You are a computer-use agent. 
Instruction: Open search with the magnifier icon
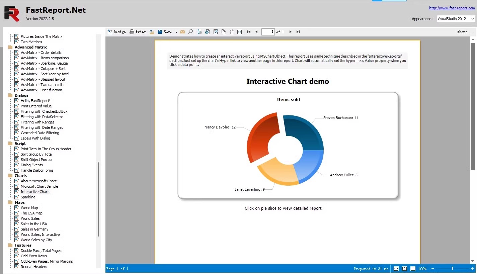coord(190,32)
